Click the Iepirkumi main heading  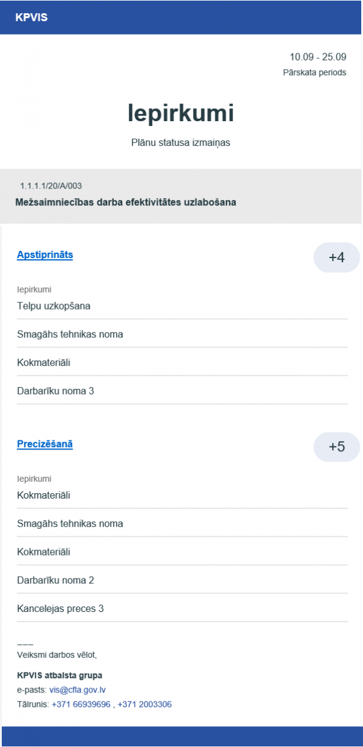click(181, 113)
